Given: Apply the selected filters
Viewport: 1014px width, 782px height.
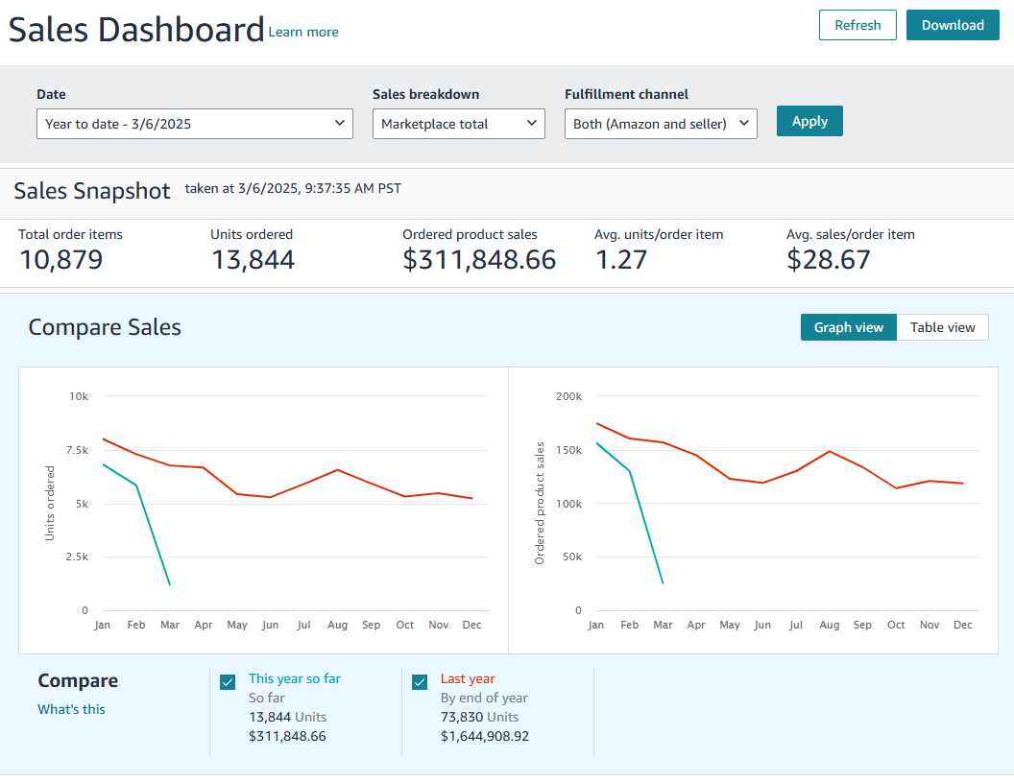Looking at the screenshot, I should click(x=809, y=121).
